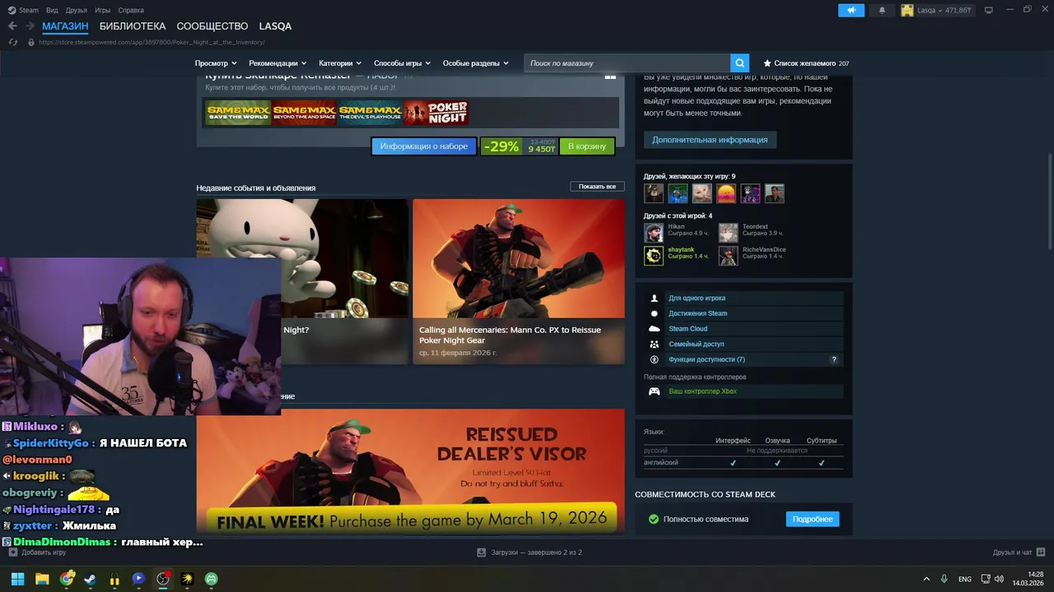Viewport: 1054px width, 592px height.
Task: Click the page URL address bar
Action: click(152, 42)
